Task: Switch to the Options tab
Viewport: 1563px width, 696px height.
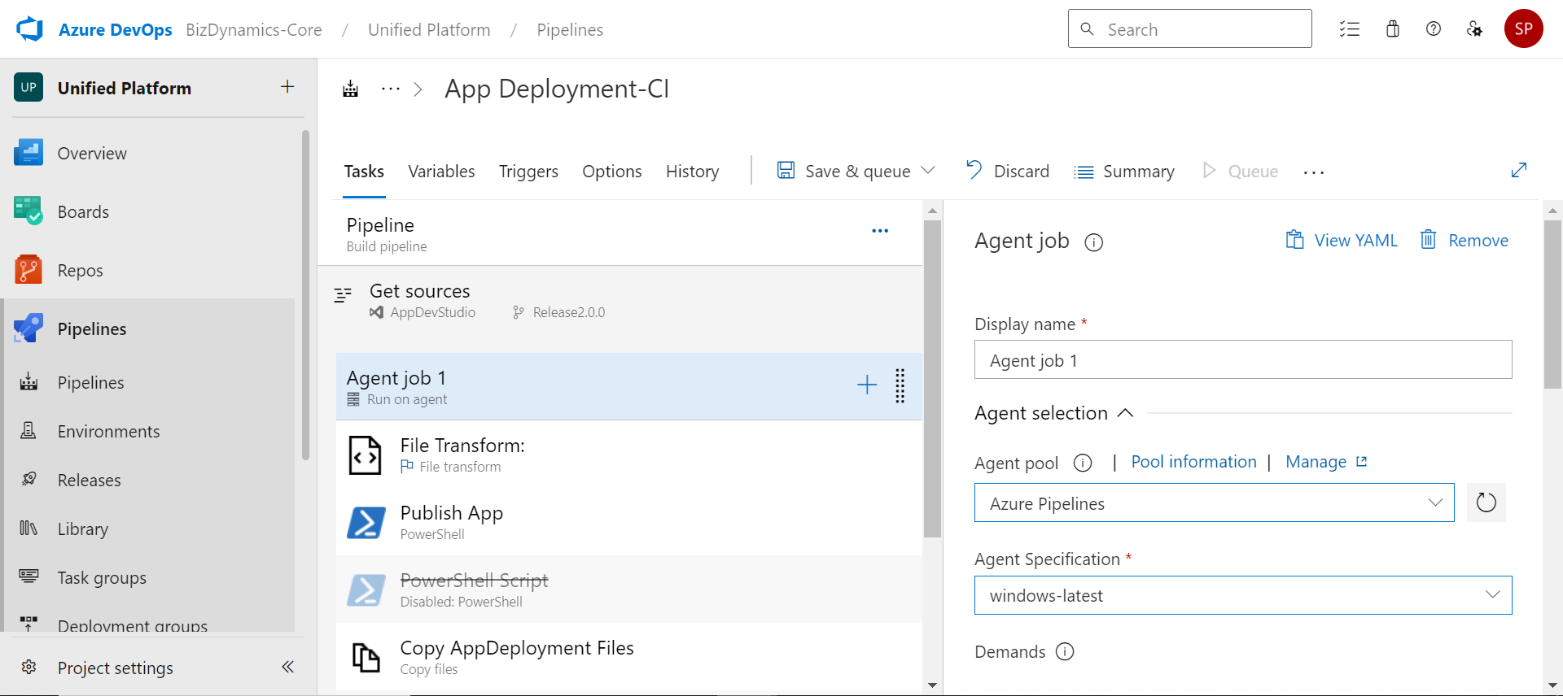Action: click(612, 172)
